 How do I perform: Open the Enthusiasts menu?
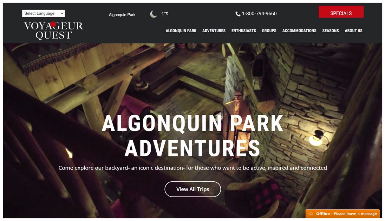coord(243,31)
